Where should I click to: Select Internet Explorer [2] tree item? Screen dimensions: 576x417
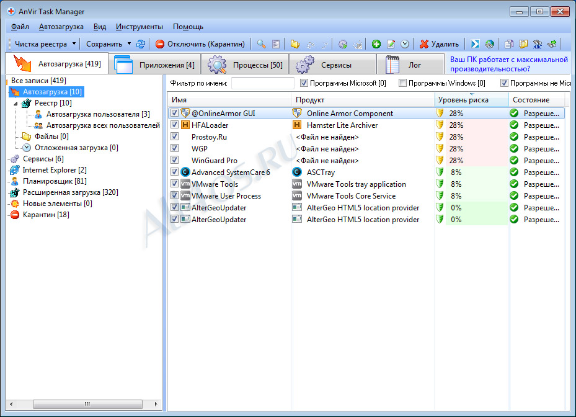tap(55, 170)
